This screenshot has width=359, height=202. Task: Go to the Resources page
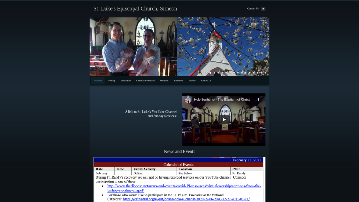(178, 81)
